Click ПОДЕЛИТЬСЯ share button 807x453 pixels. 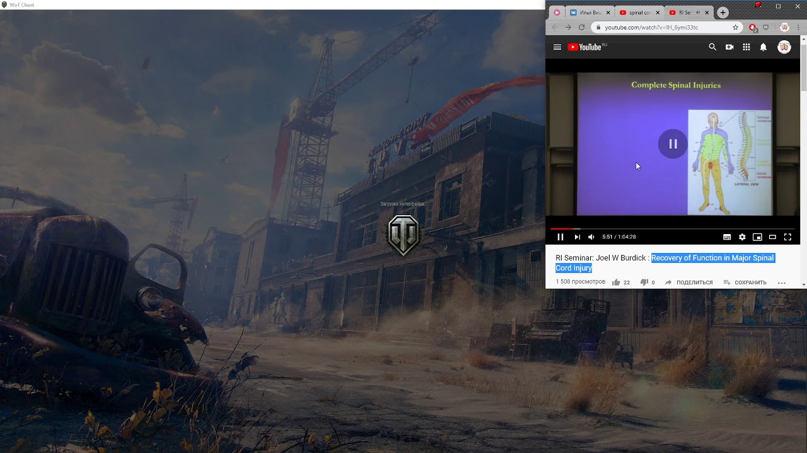[688, 282]
